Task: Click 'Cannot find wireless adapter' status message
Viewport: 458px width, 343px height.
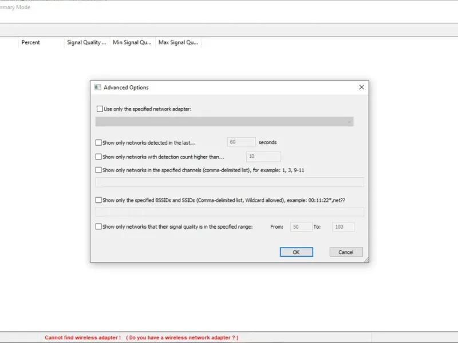Action: pyautogui.click(x=141, y=337)
